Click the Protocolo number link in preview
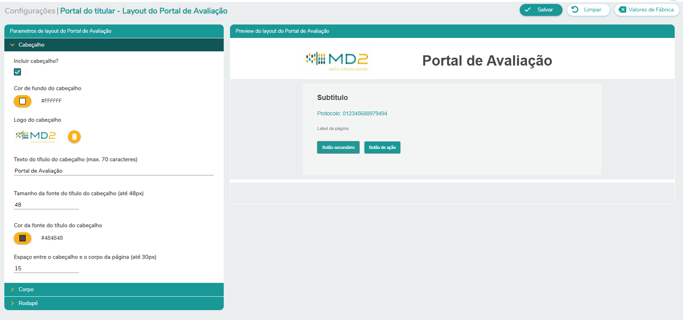This screenshot has height=320, width=683. point(352,113)
